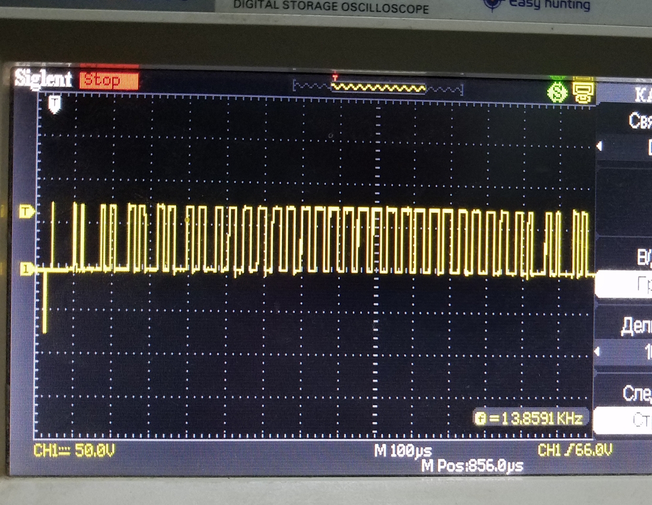Viewport: 652px width, 505px height.
Task: Click the frequency counter icon near 13.8591 KHz
Action: point(480,419)
